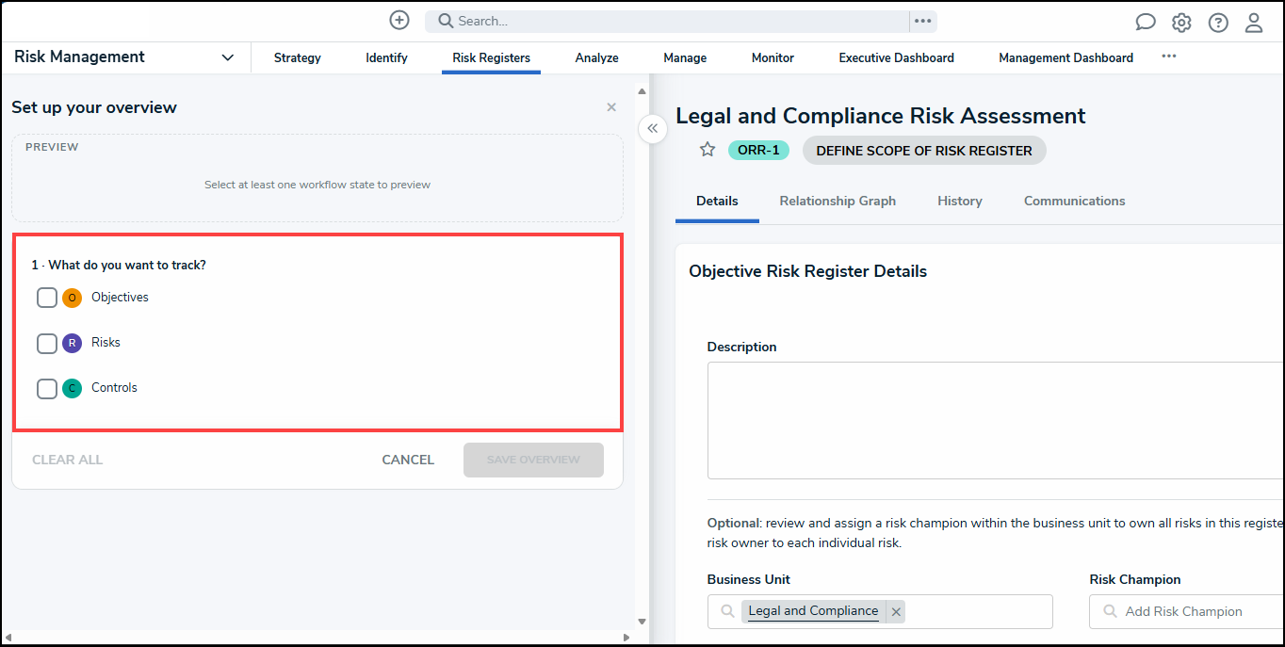The height and width of the screenshot is (647, 1285).
Task: Check the Risks checkbox
Action: [47, 343]
